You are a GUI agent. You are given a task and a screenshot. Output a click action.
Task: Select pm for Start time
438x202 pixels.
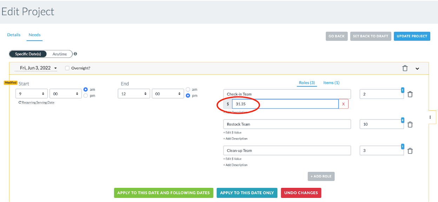(x=86, y=95)
